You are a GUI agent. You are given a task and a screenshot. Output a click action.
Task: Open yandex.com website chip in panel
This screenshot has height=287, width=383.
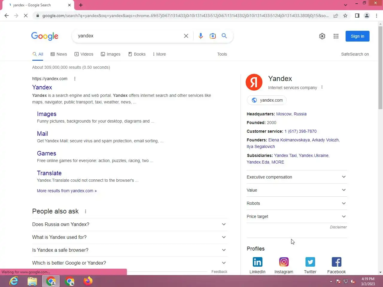[x=267, y=100]
